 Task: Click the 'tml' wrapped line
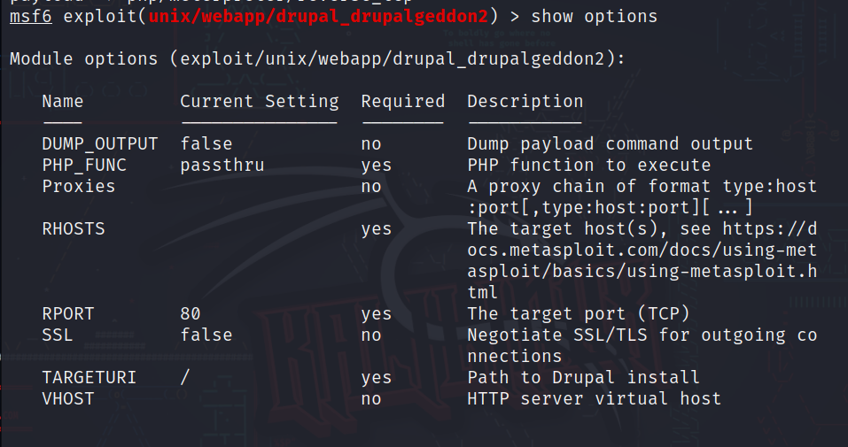pyautogui.click(x=482, y=293)
